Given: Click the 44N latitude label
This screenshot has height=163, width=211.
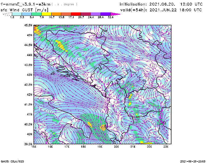Looking at the screenshot, I should coord(30,55).
